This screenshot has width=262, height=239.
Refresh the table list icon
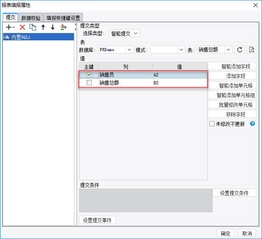(240, 50)
